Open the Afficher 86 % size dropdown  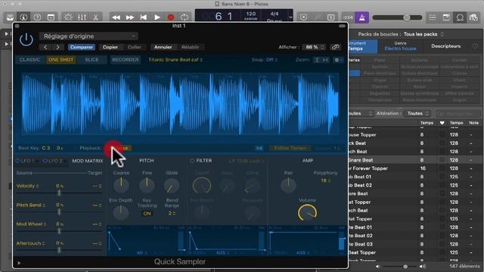point(314,47)
